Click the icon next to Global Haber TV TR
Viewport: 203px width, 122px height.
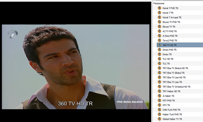point(159,119)
